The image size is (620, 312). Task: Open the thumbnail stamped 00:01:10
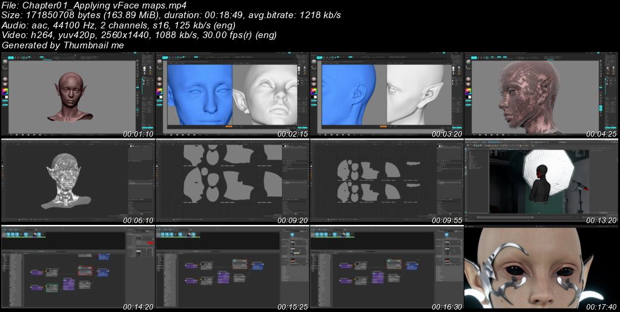coord(77,95)
